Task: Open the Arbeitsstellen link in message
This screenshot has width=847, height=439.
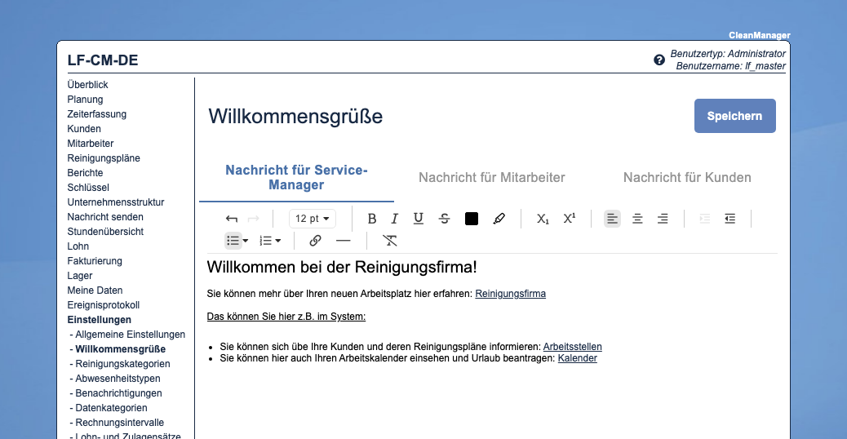Action: [572, 347]
